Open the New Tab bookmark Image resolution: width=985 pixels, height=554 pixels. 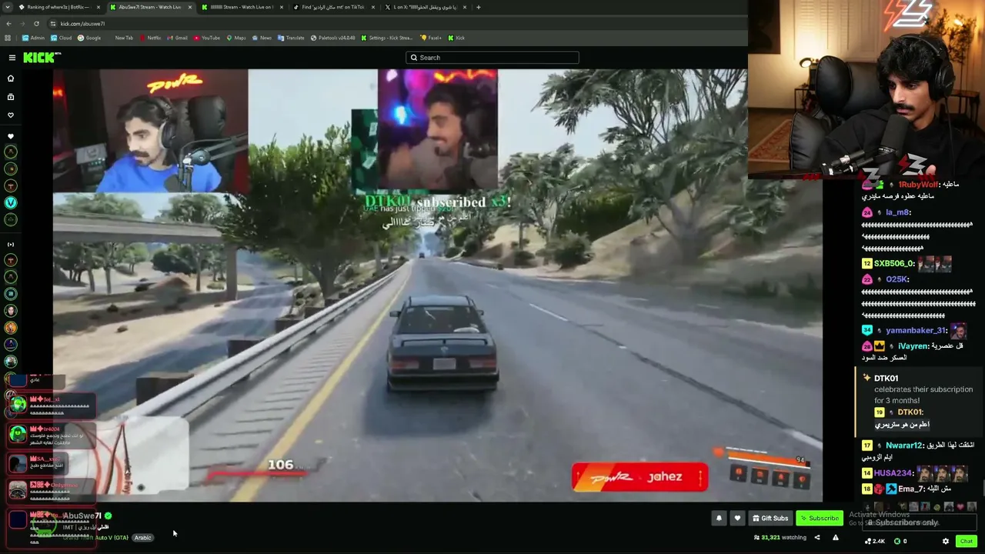tap(124, 38)
